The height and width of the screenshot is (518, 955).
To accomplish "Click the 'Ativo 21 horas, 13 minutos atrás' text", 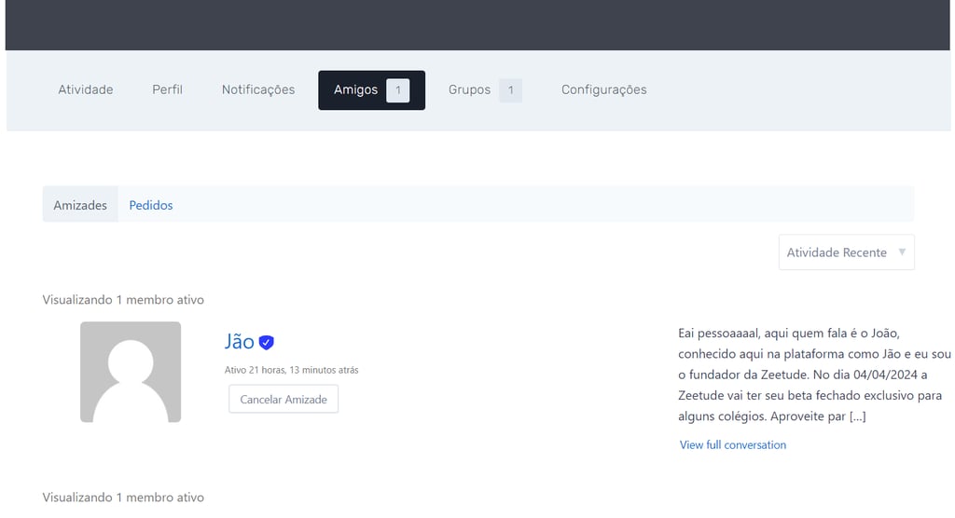I will pos(291,370).
